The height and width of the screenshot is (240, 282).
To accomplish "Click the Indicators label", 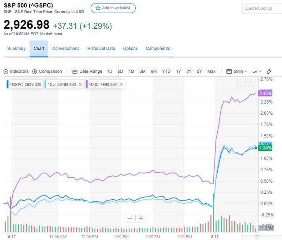I will point(19,71).
